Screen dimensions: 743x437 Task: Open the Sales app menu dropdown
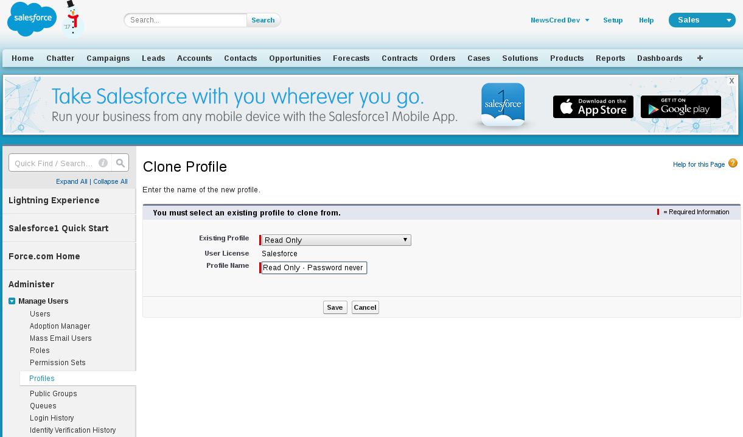coord(702,20)
